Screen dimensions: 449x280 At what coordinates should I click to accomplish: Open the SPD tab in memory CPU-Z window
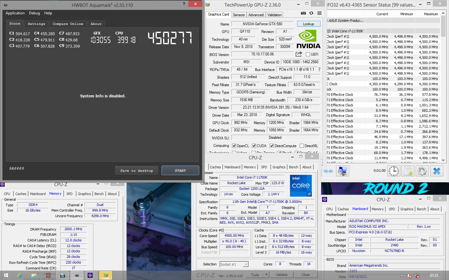(x=70, y=194)
